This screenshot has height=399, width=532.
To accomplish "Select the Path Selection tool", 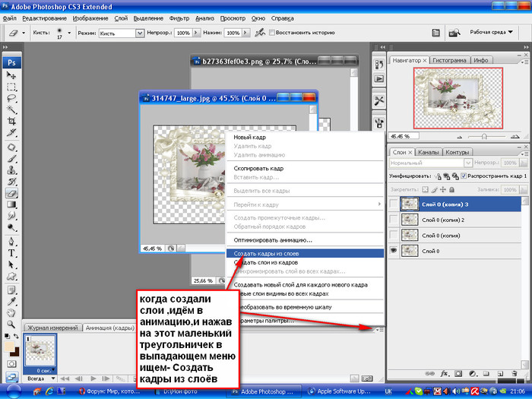I will [11, 264].
